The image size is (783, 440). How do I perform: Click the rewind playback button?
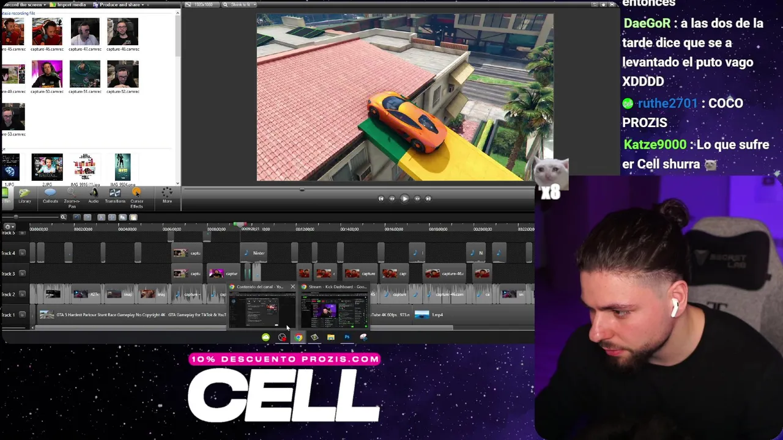pos(392,198)
